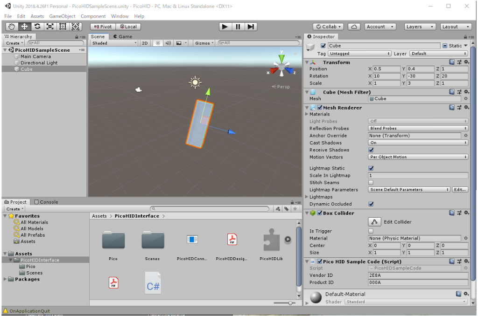Disable the Mesh Renderer component
This screenshot has height=316, width=478.
click(320, 108)
